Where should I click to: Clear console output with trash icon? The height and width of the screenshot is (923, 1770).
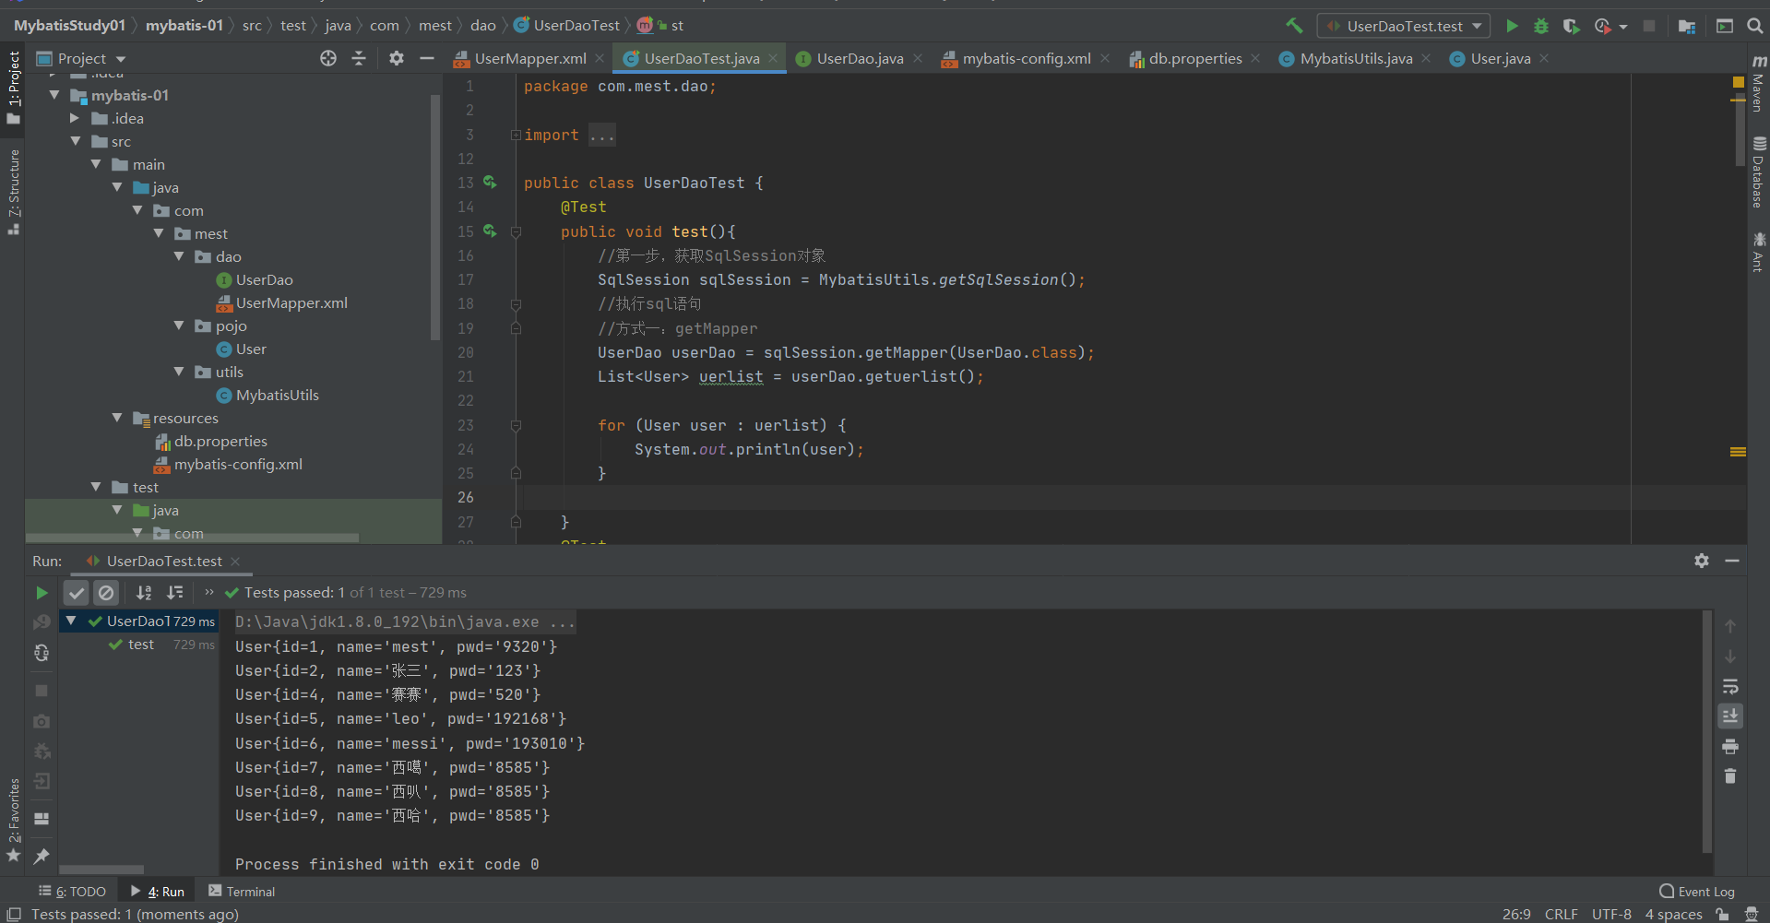(x=1730, y=776)
